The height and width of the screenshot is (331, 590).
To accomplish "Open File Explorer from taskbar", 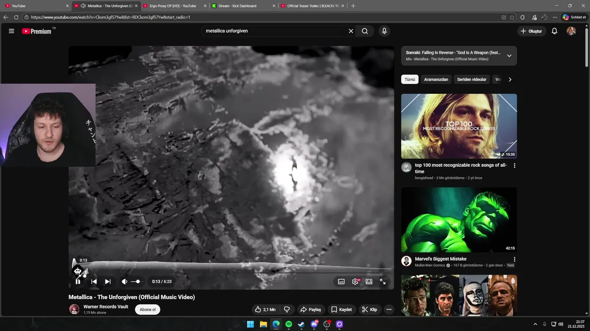I will click(x=263, y=324).
